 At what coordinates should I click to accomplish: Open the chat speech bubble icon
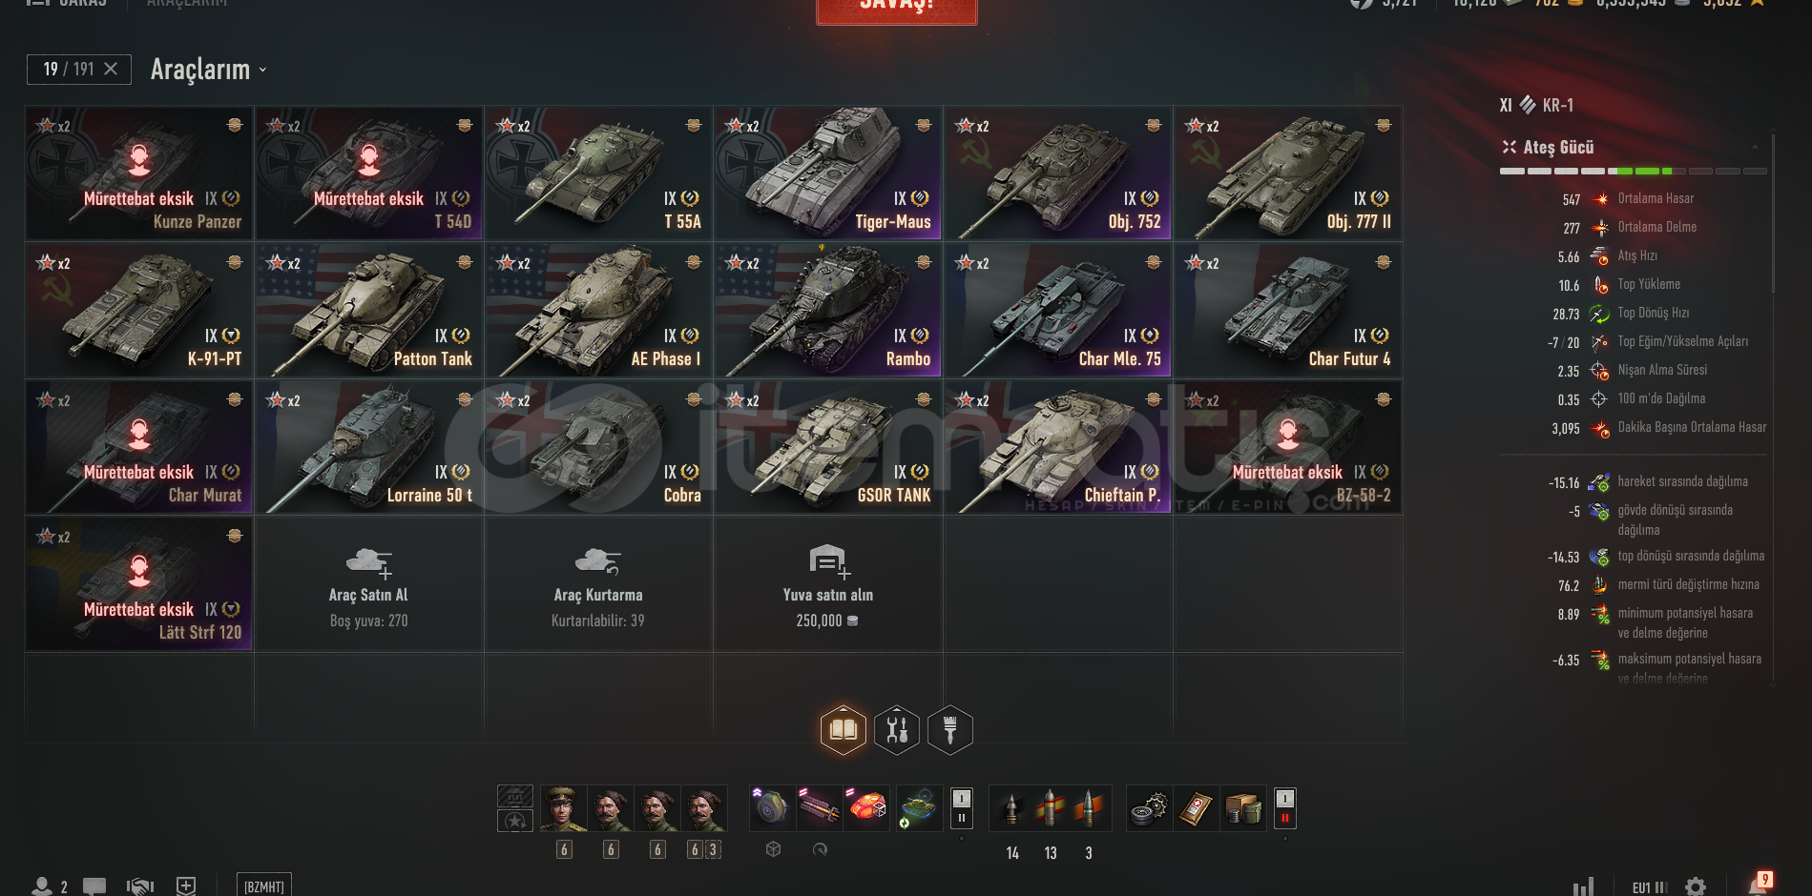94,886
